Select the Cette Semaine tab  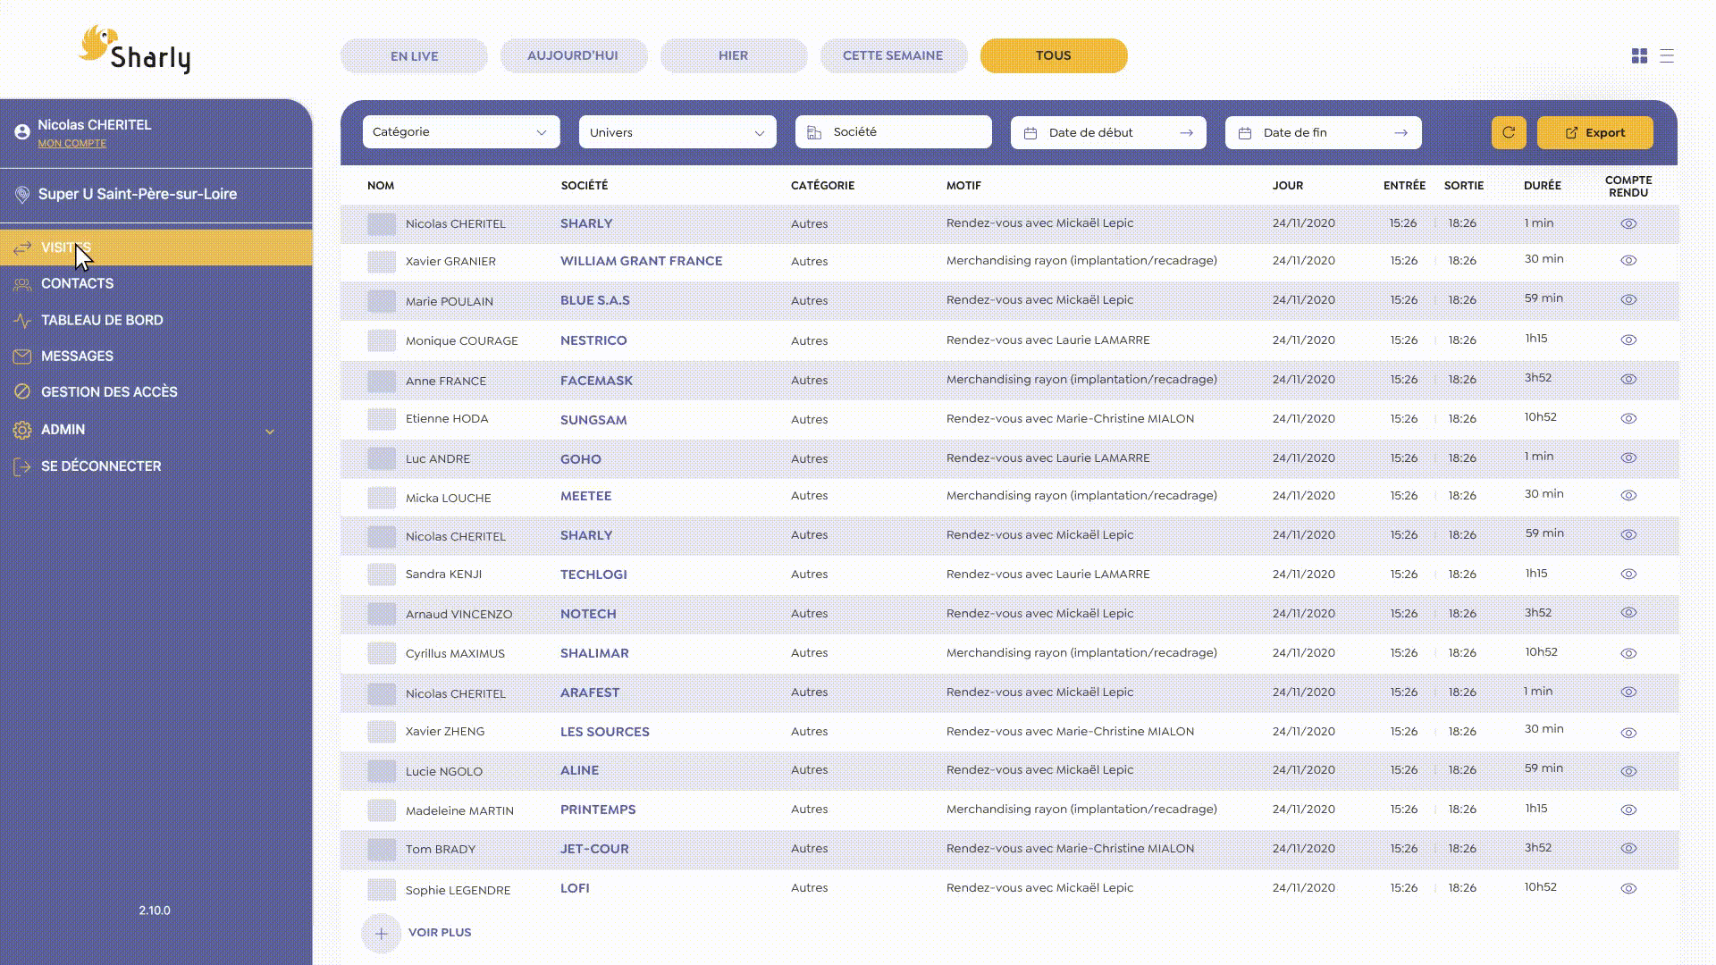pyautogui.click(x=893, y=55)
